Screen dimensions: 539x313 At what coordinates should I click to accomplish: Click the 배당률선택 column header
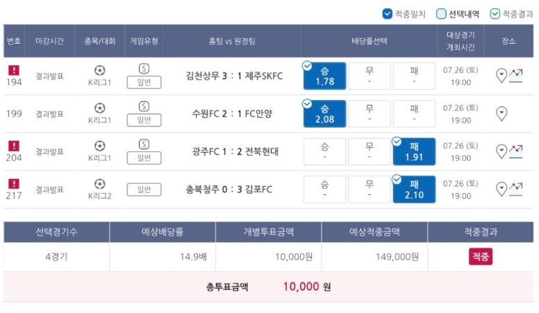(370, 41)
